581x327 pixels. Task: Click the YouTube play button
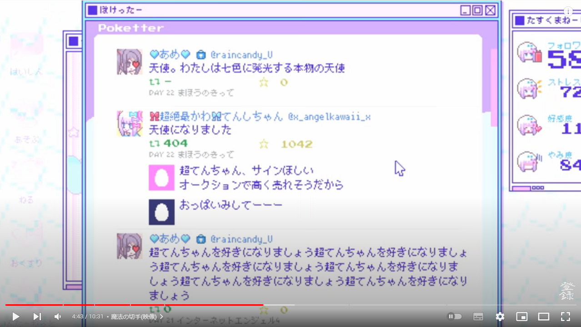[x=15, y=317]
